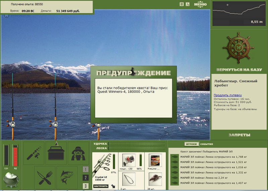Viewport: 268px width, 191px height.
Task: Switch to the ИГРОКИ tab
Action: (x=191, y=144)
